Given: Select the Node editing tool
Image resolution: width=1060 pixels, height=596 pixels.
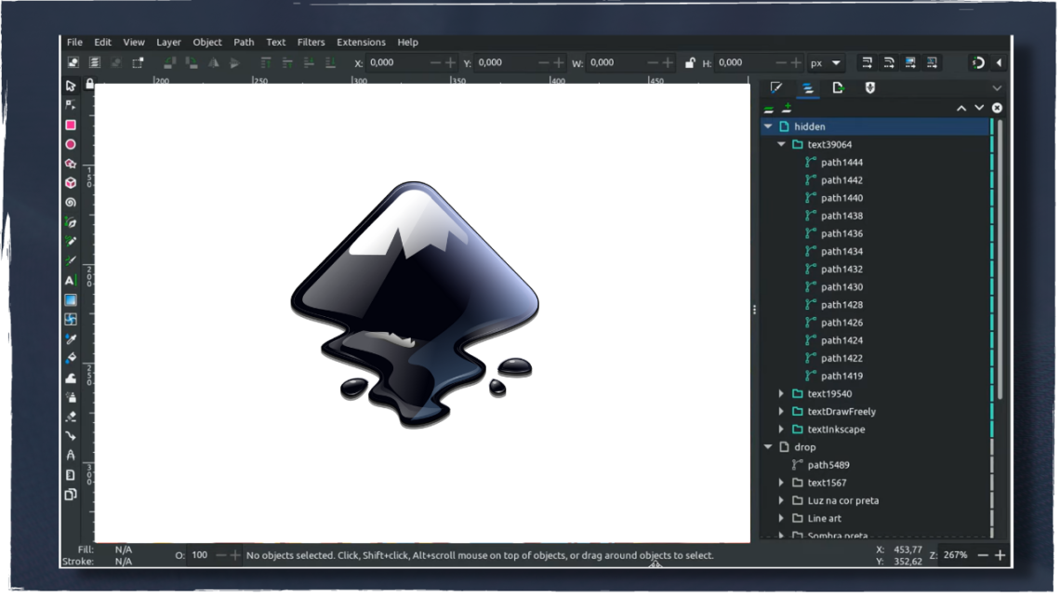Looking at the screenshot, I should (70, 106).
